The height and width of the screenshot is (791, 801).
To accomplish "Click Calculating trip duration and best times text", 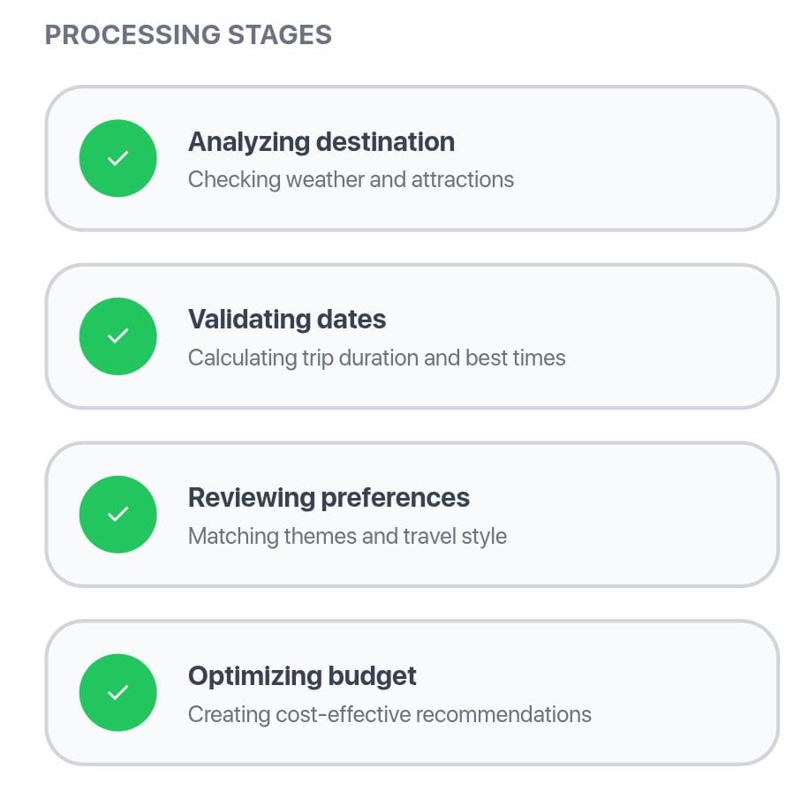I will (376, 358).
